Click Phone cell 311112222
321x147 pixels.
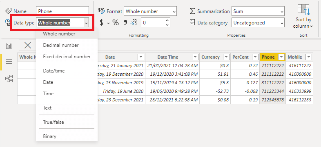273,83
